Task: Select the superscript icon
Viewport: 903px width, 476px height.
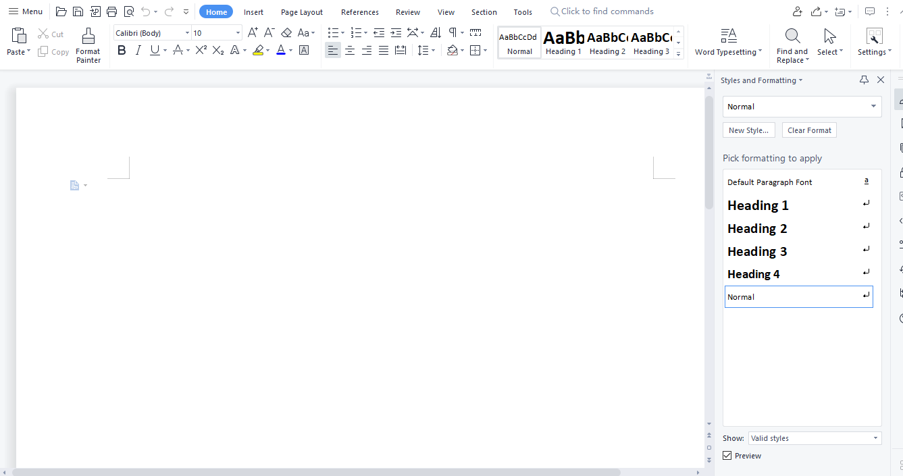Action: point(200,49)
